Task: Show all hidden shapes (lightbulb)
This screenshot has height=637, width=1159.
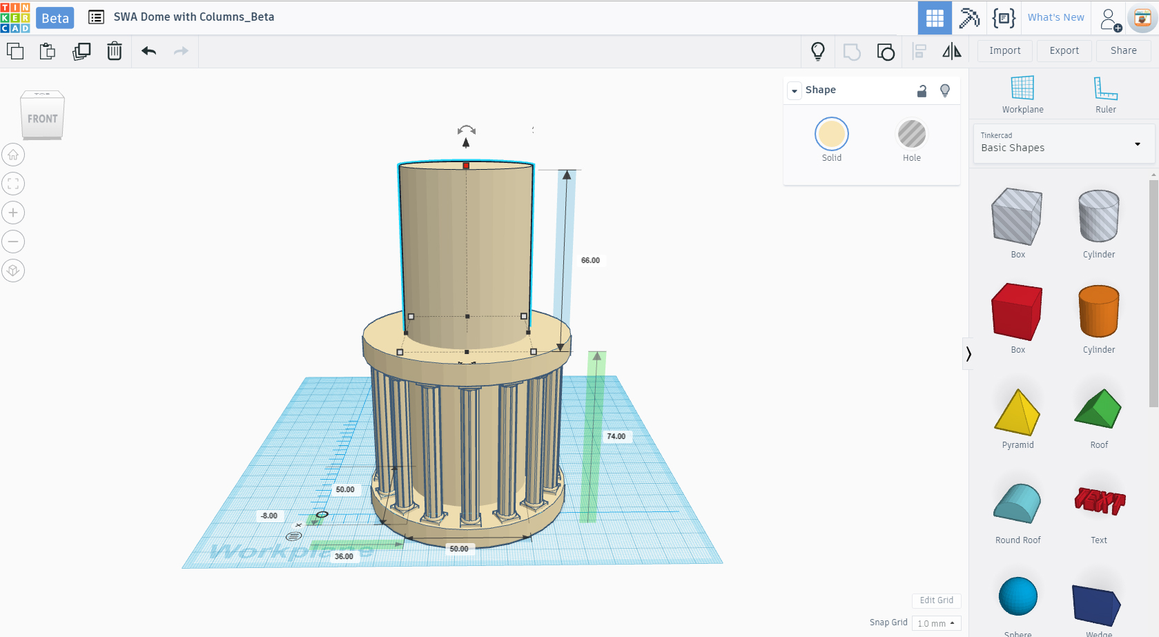Action: pos(818,51)
